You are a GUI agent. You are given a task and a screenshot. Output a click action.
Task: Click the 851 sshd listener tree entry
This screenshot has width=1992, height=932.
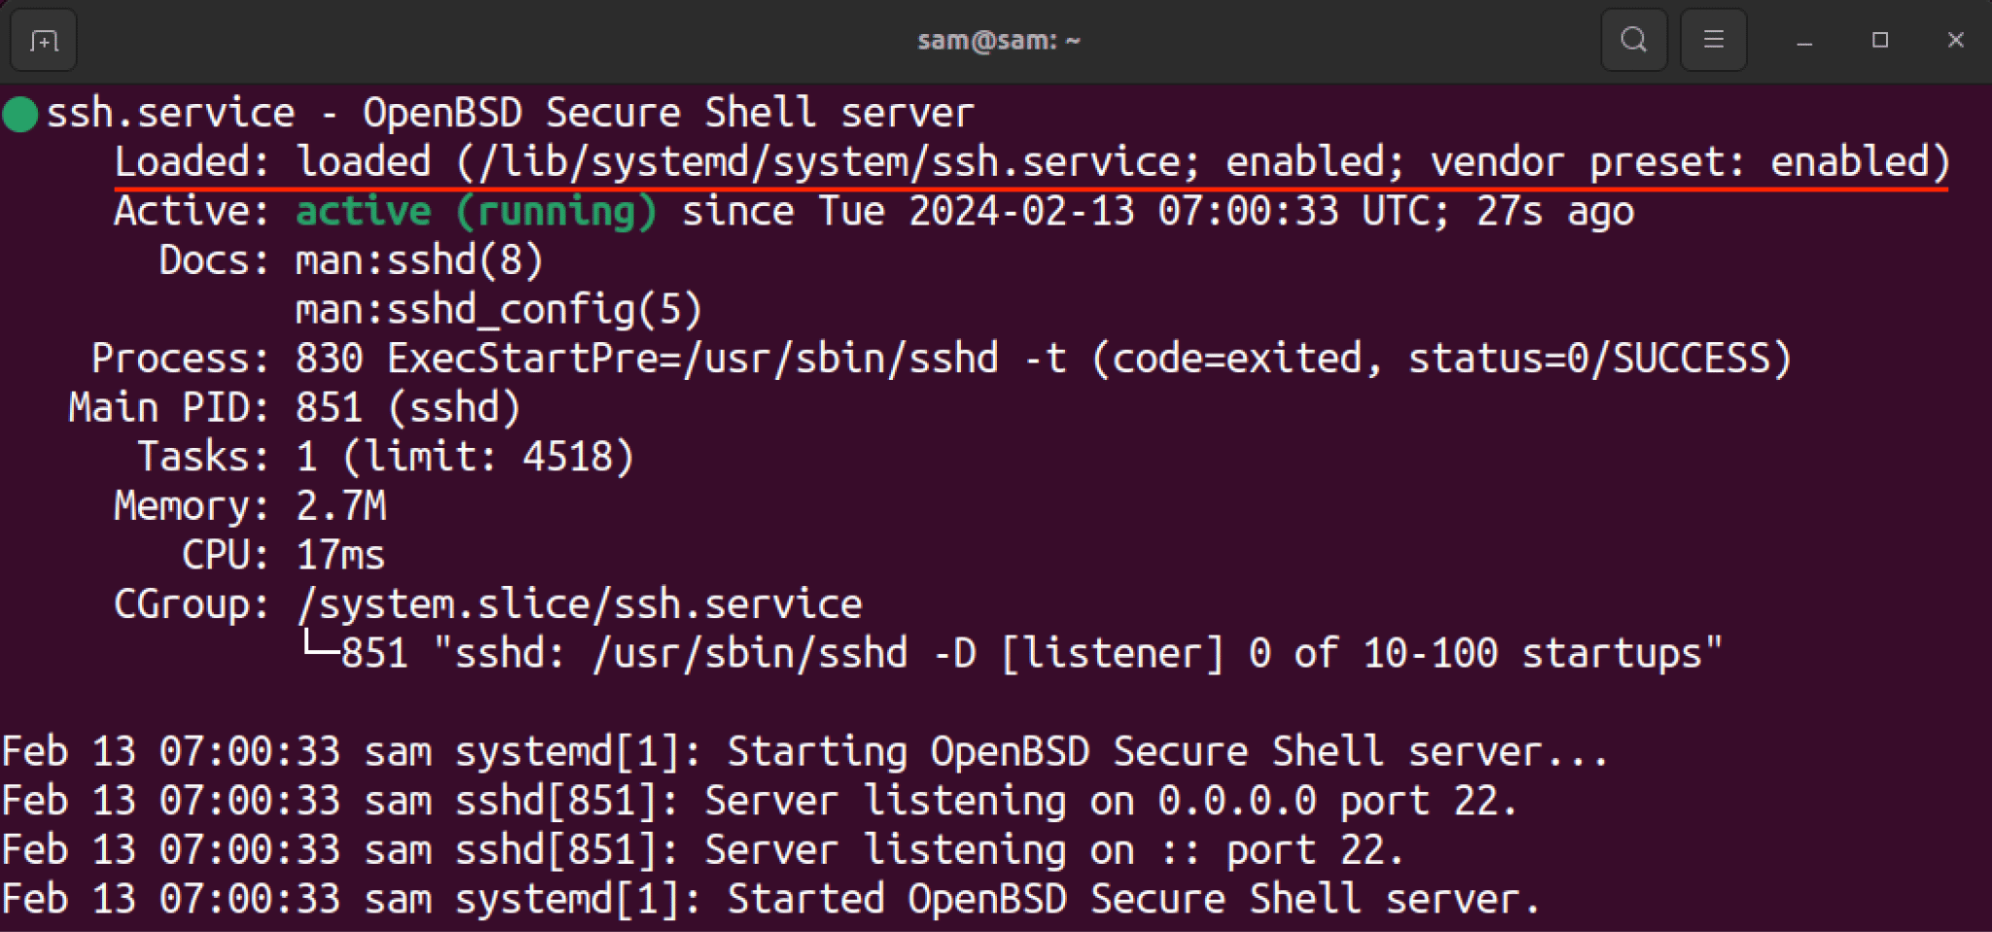[x=1012, y=654]
